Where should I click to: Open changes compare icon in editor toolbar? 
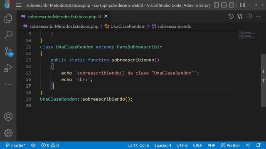pos(240,16)
